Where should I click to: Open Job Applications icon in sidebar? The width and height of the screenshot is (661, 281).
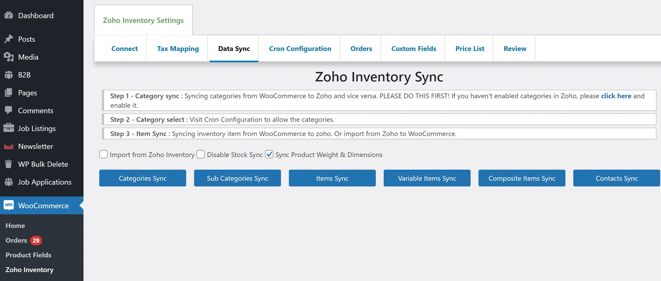pos(9,182)
